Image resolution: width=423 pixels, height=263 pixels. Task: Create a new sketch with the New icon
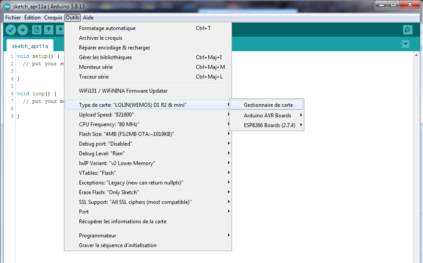[37, 30]
